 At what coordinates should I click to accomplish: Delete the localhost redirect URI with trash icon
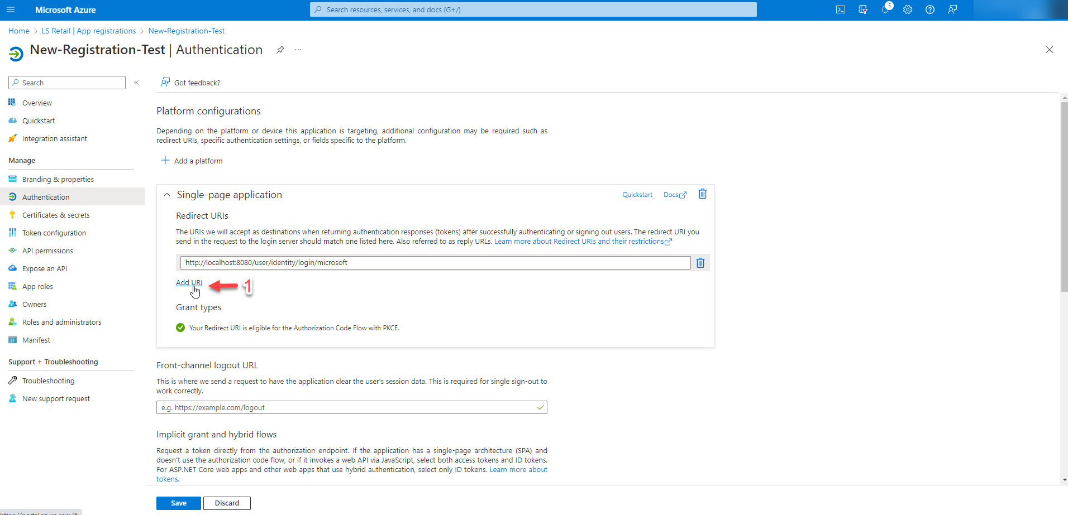[700, 263]
